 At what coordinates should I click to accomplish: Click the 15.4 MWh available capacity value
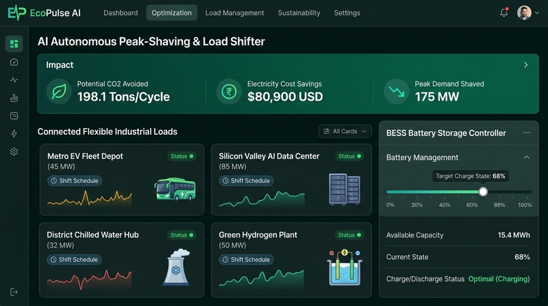[x=514, y=235]
